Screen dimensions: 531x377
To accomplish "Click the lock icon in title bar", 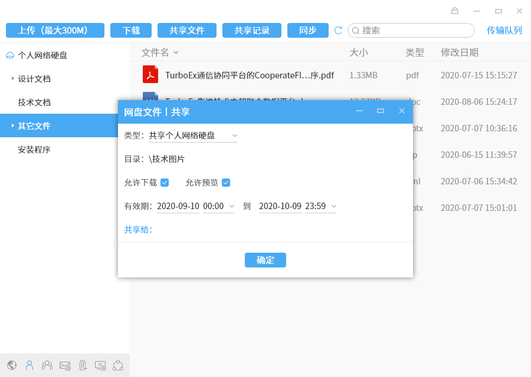I will point(455,11).
